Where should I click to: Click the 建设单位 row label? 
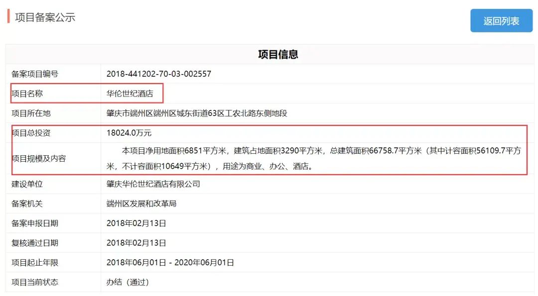pyautogui.click(x=27, y=184)
